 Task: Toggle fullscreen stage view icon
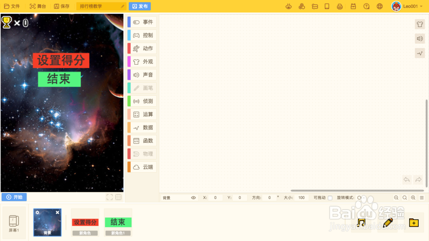(x=109, y=197)
